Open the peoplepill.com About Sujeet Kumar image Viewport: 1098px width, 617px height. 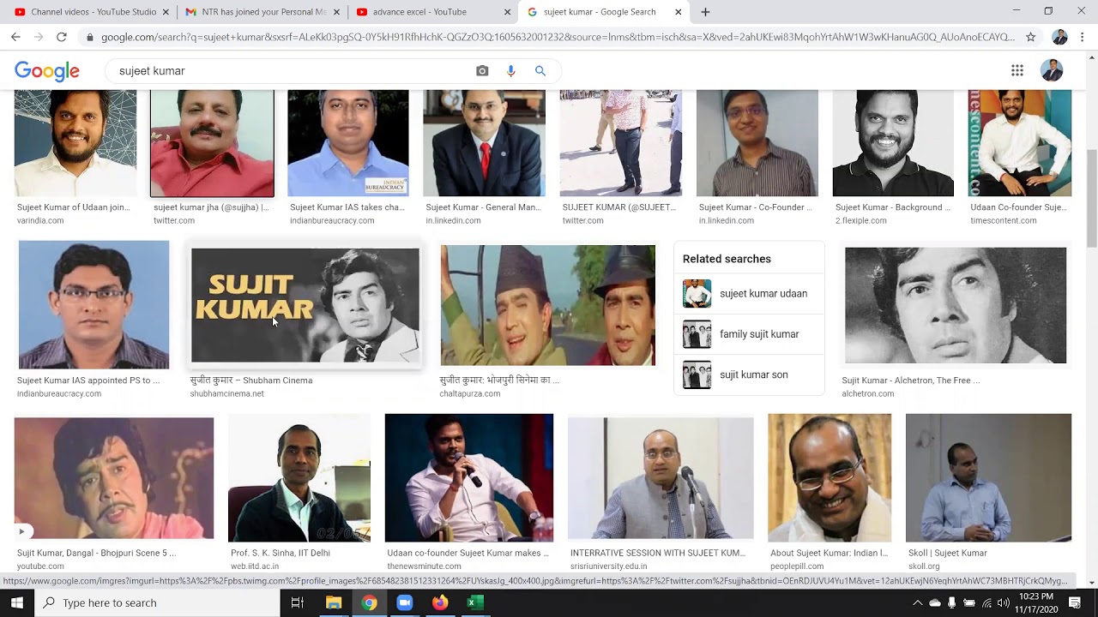point(830,478)
